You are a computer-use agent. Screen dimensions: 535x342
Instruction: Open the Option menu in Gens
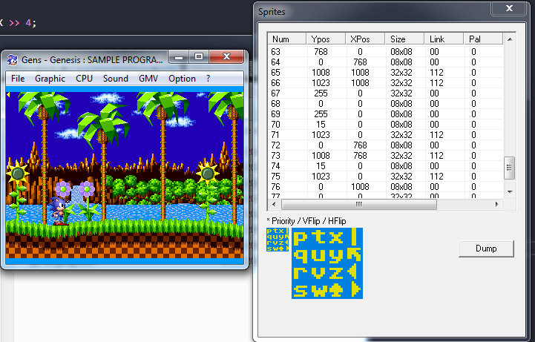tap(182, 79)
